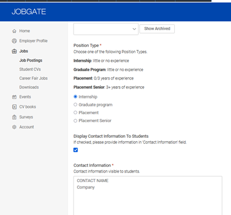The height and width of the screenshot is (215, 231).
Task: Click the Jobs briefcase icon
Action: click(14, 51)
